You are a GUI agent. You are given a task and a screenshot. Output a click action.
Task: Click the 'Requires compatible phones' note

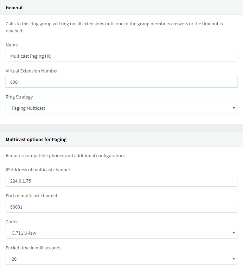pos(65,155)
